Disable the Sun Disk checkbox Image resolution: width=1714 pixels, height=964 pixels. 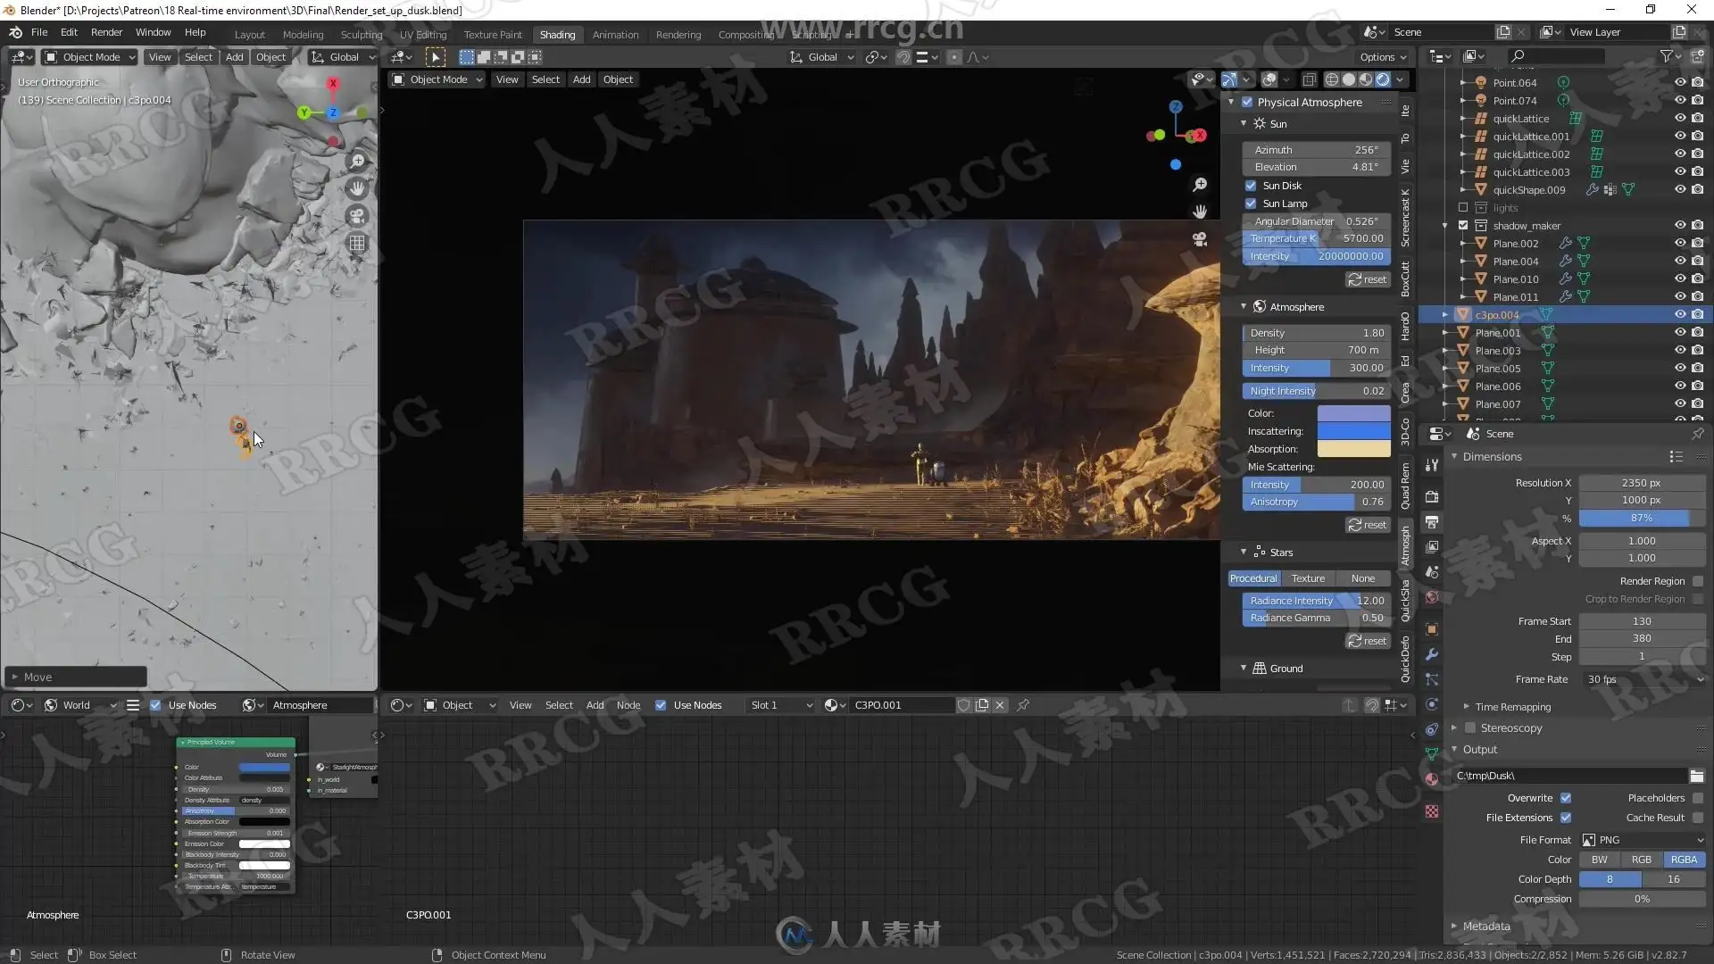1251,186
